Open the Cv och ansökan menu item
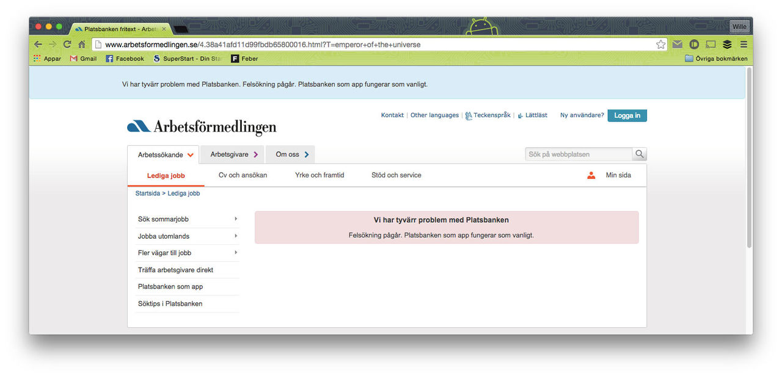The height and width of the screenshot is (376, 782). [x=243, y=175]
